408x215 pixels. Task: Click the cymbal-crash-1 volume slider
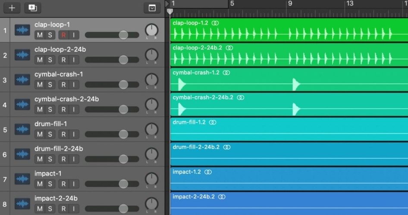point(112,85)
